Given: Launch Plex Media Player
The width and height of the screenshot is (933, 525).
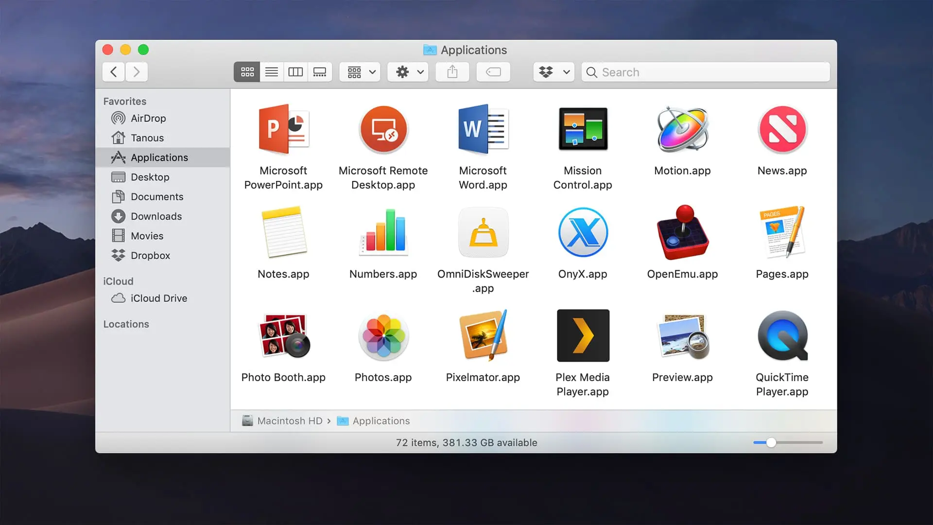Looking at the screenshot, I should (x=583, y=335).
